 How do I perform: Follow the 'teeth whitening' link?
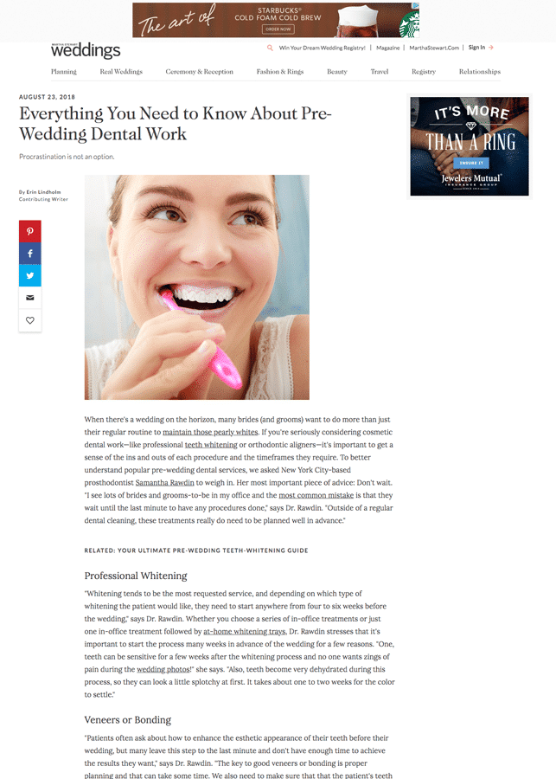[x=211, y=445]
